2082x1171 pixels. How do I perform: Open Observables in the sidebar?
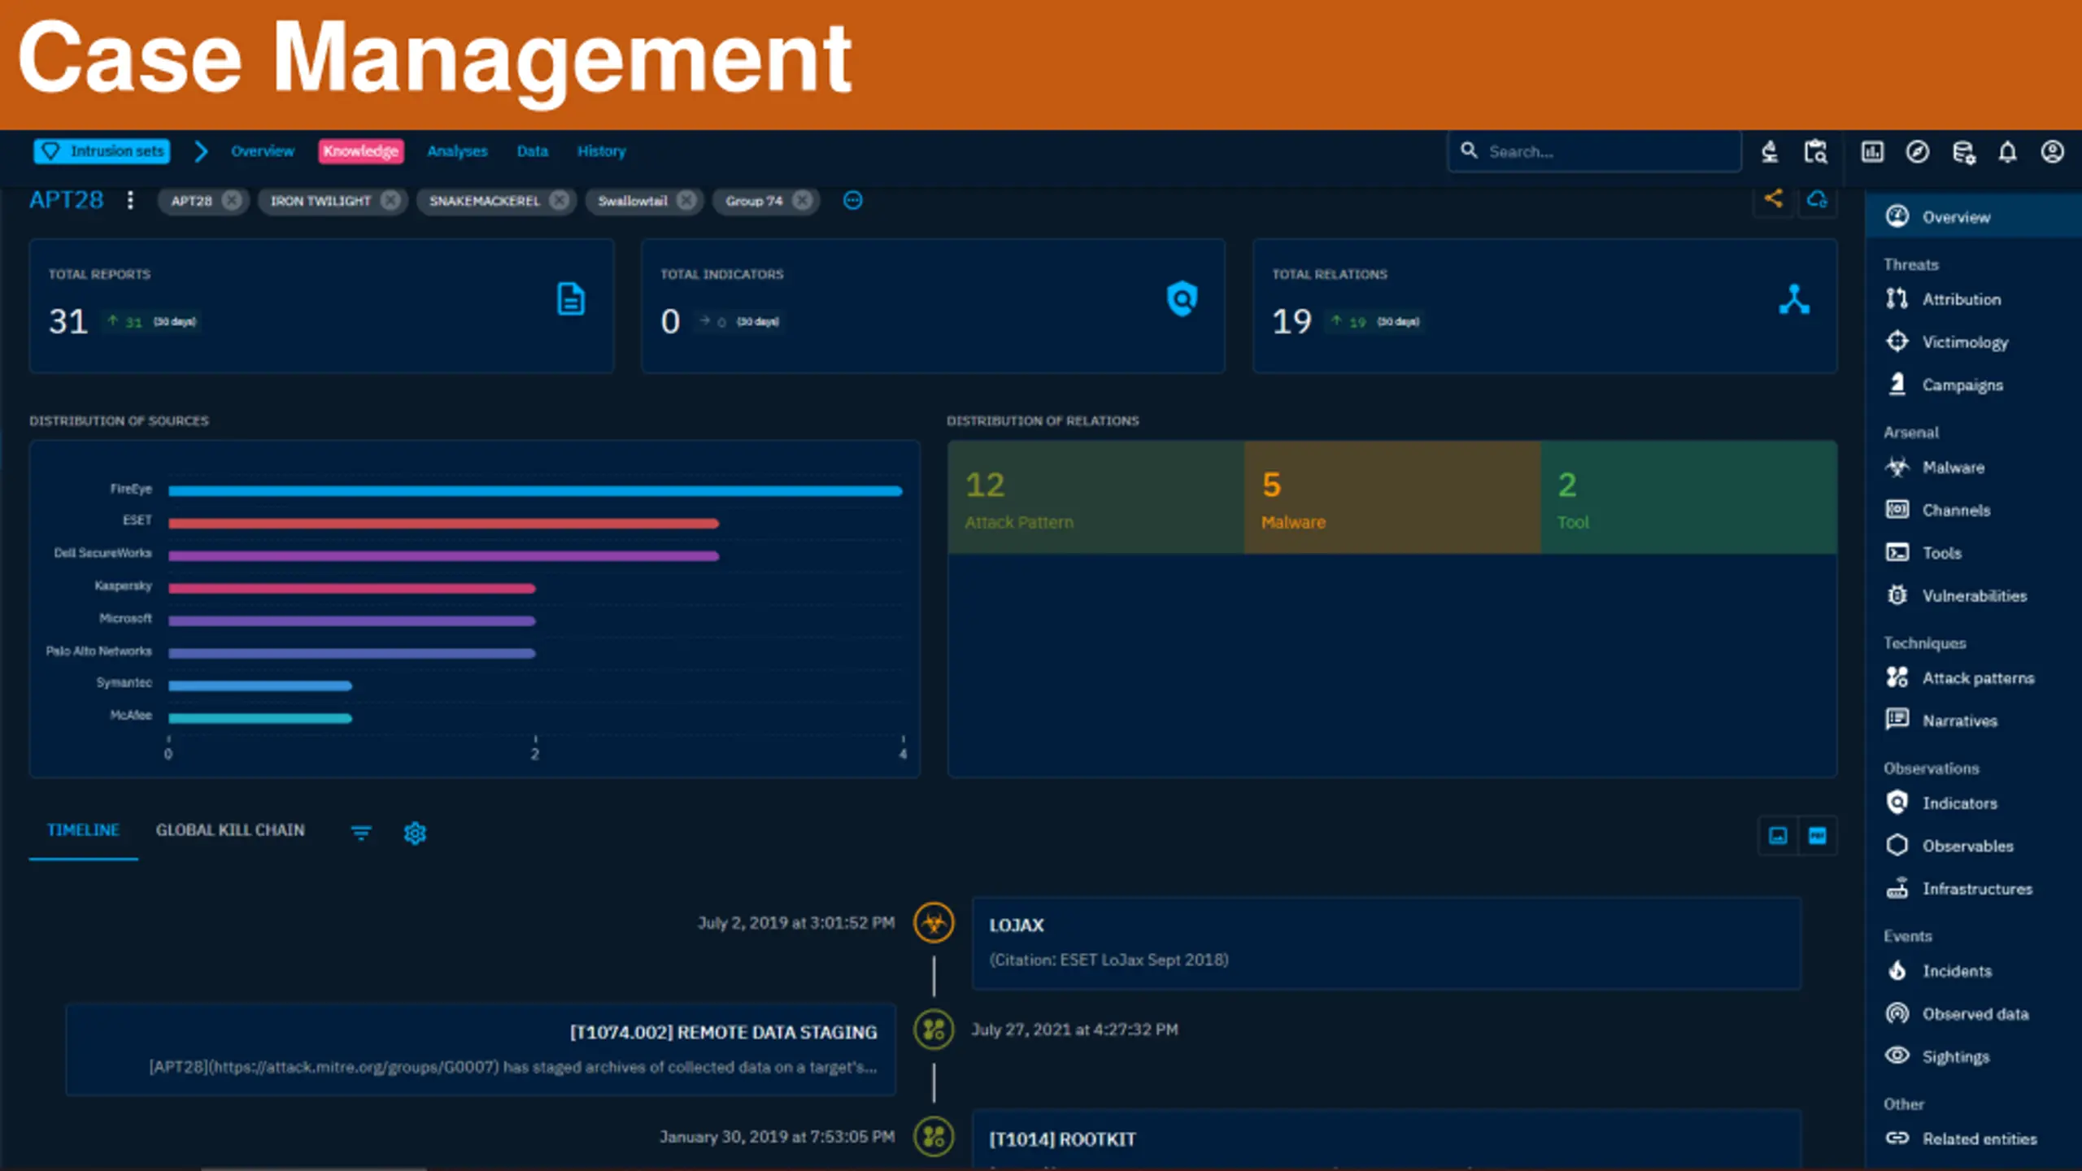pyautogui.click(x=1973, y=846)
